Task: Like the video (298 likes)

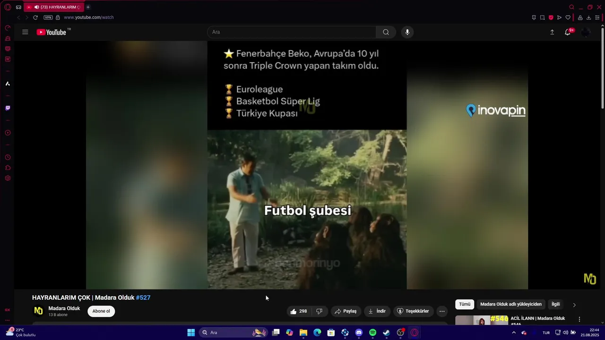Action: click(x=299, y=311)
